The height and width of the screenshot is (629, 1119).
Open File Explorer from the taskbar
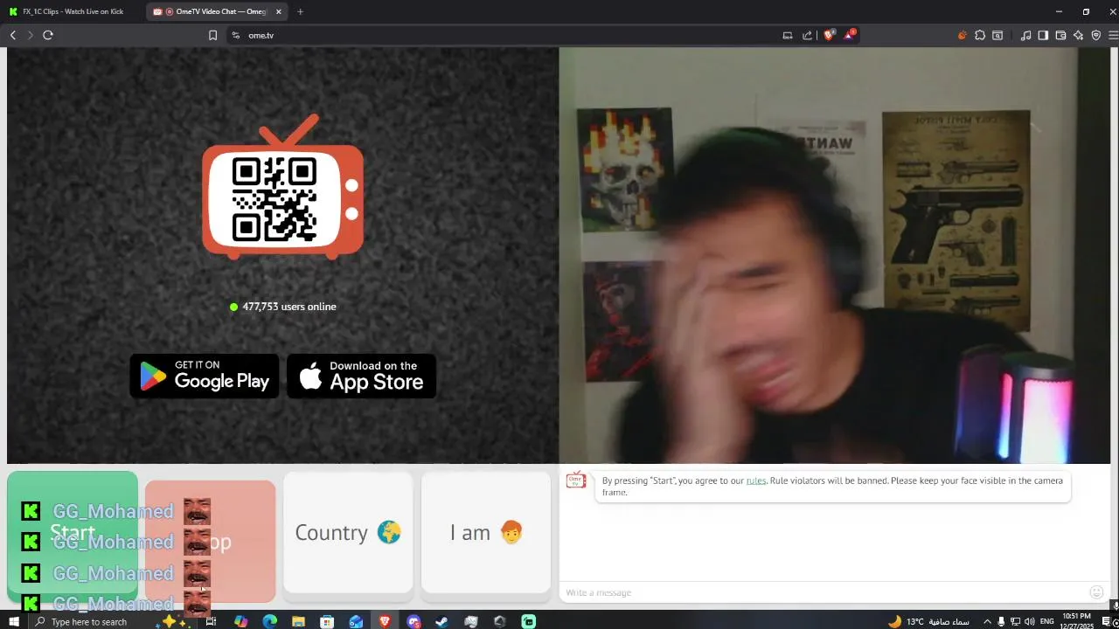pos(298,621)
